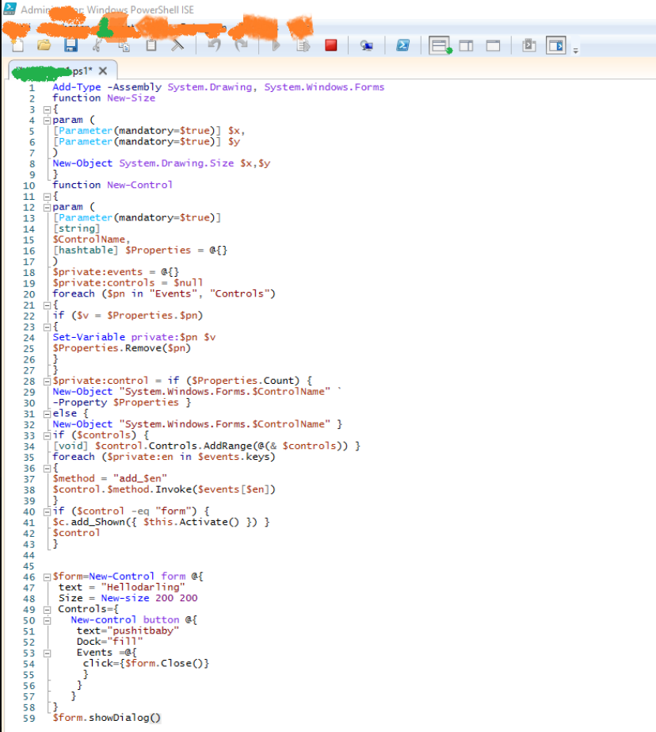Viewport: 656px width, 732px height.
Task: Undo the last edit
Action: (214, 45)
